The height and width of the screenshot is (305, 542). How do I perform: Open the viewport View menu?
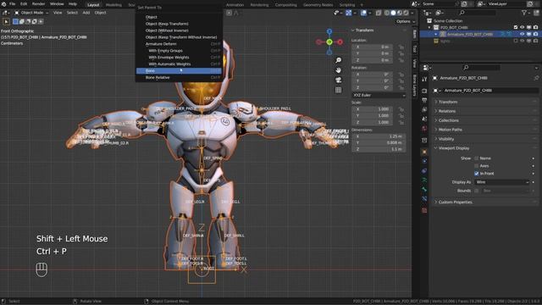pyautogui.click(x=58, y=13)
